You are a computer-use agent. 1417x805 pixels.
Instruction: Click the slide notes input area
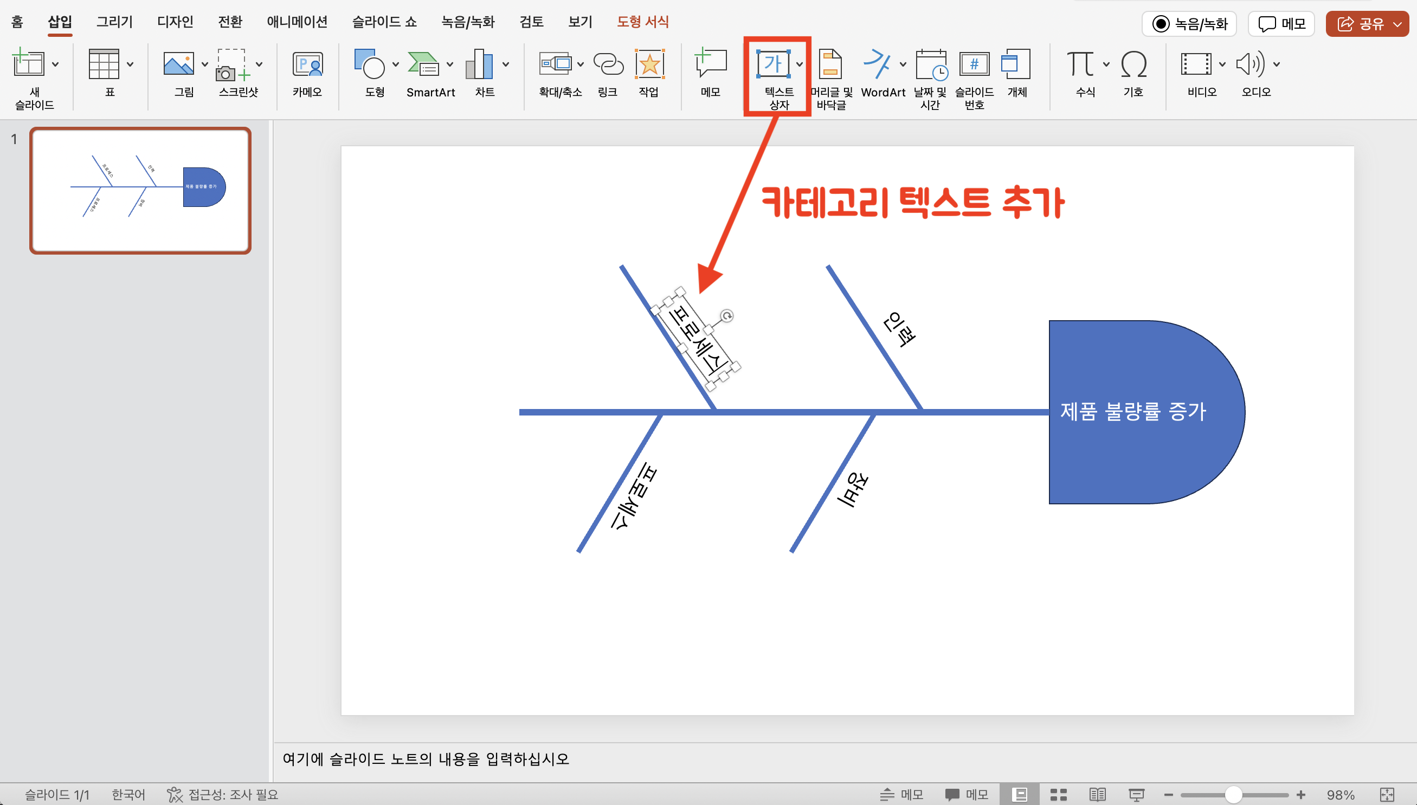coord(845,759)
